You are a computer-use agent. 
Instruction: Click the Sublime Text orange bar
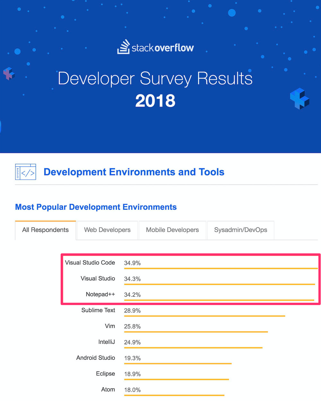(204, 316)
